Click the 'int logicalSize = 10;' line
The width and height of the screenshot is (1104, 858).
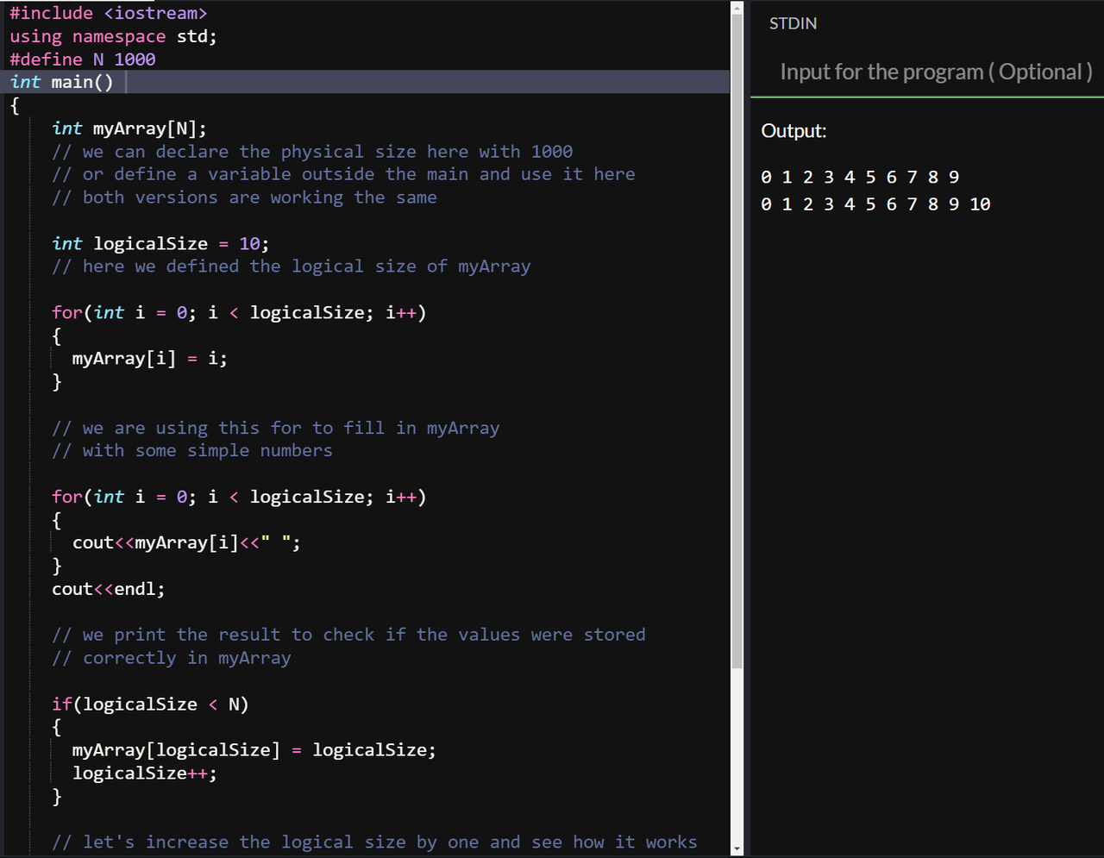pyautogui.click(x=160, y=243)
